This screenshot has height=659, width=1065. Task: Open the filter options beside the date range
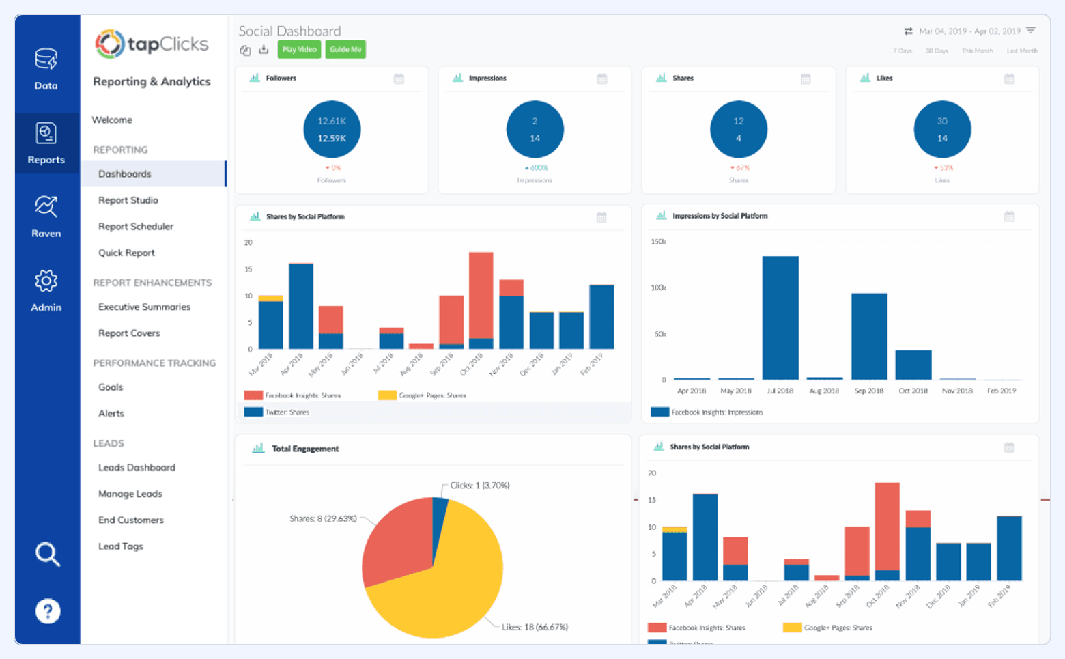1032,31
